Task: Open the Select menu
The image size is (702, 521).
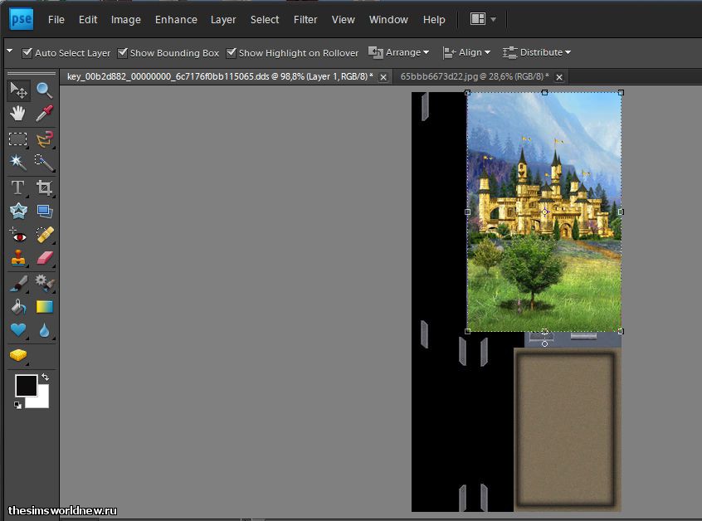Action: (265, 20)
